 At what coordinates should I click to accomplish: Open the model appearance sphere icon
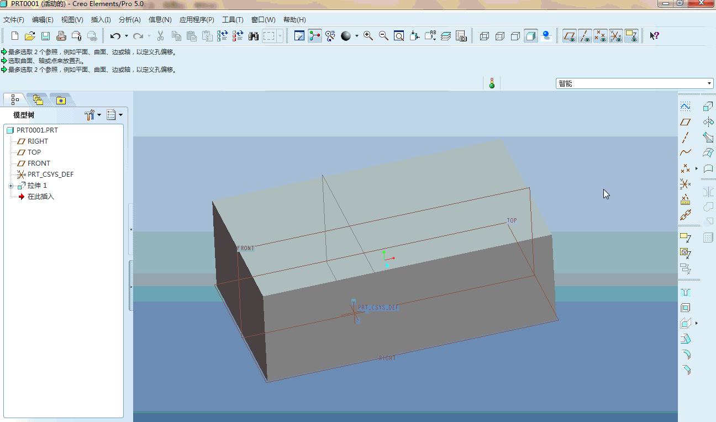point(346,36)
